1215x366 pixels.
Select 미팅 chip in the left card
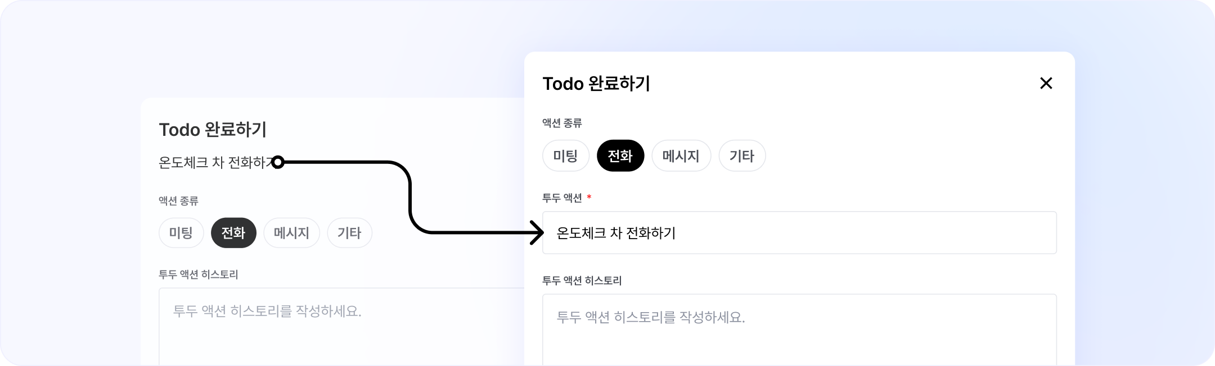coord(181,233)
